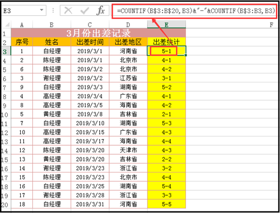
Task: Click the 出差地区 header cell
Action: click(128, 42)
